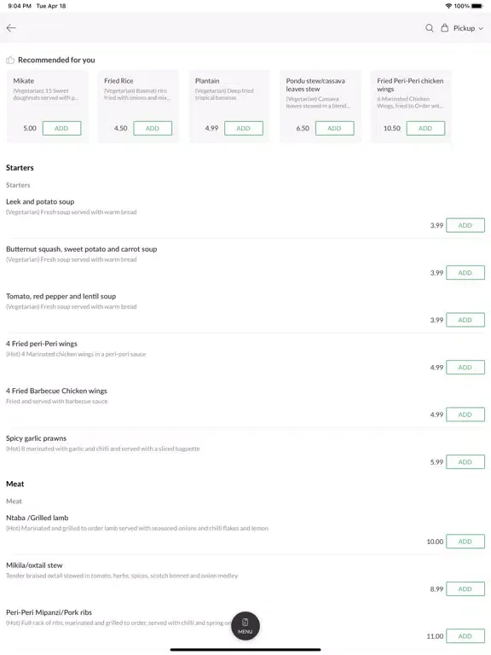
Task: Tap the back arrow icon
Action: 11,28
